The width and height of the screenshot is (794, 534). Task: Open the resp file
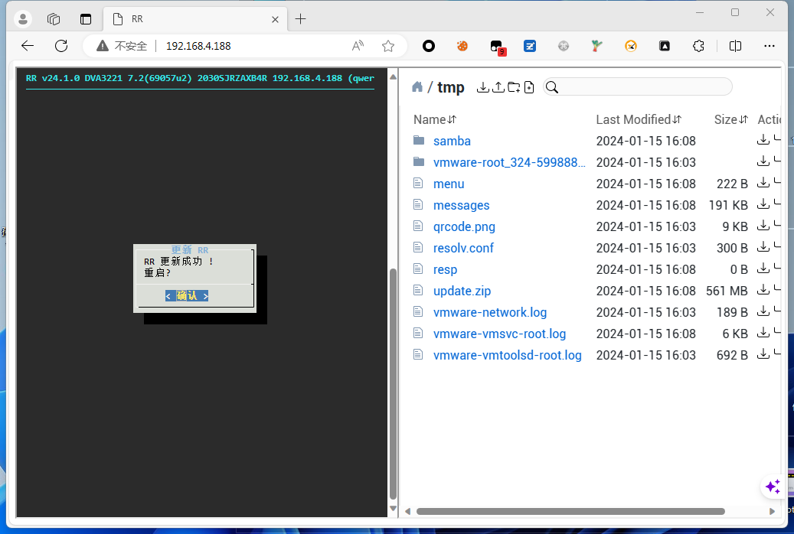[445, 269]
